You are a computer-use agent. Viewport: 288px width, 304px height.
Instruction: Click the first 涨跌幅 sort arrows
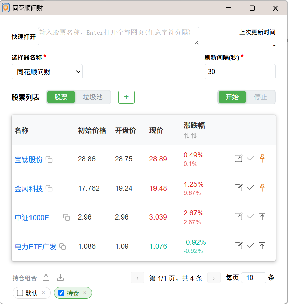(x=187, y=136)
